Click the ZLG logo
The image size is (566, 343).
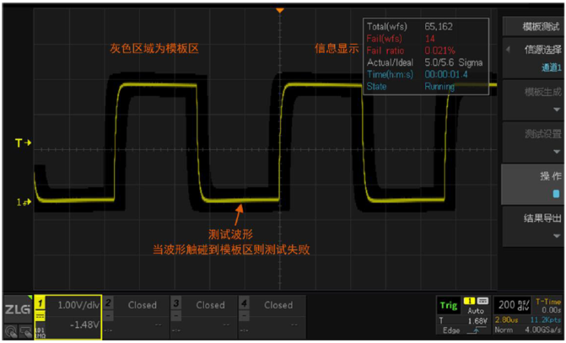16,309
